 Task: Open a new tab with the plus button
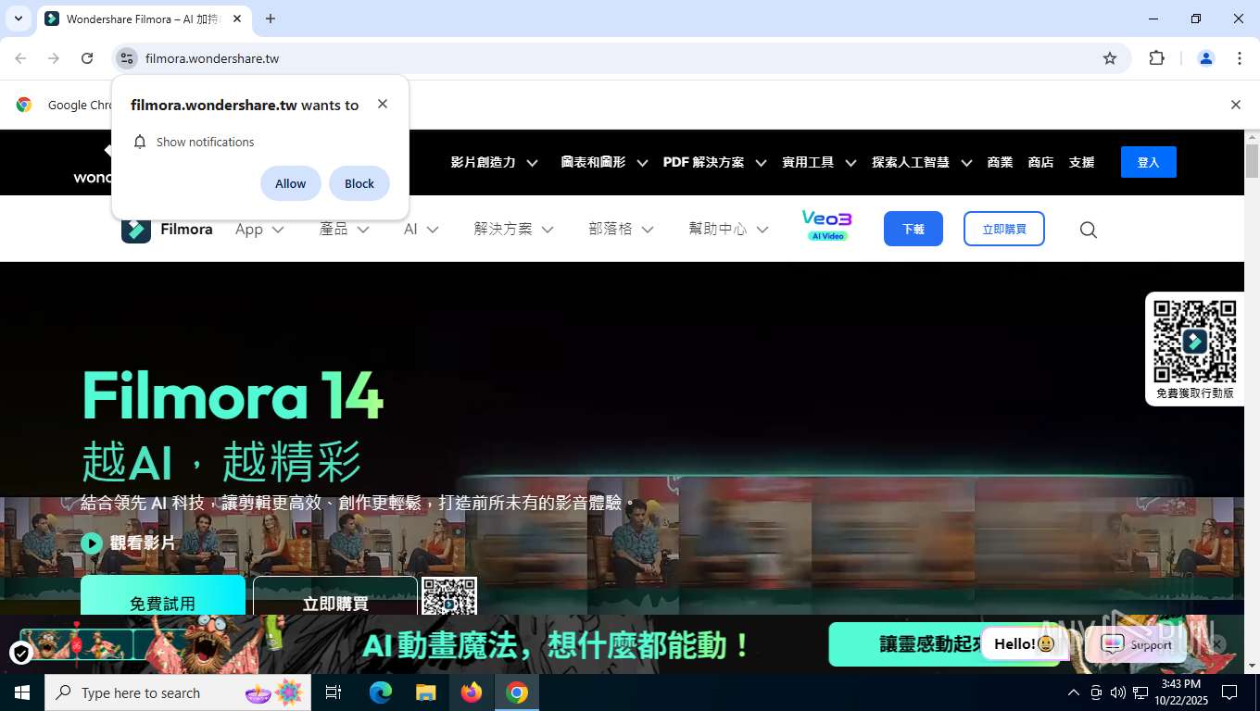click(271, 19)
